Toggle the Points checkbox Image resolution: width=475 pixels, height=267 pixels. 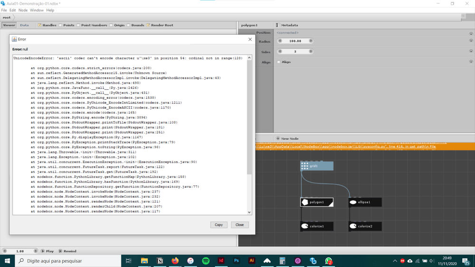point(60,25)
